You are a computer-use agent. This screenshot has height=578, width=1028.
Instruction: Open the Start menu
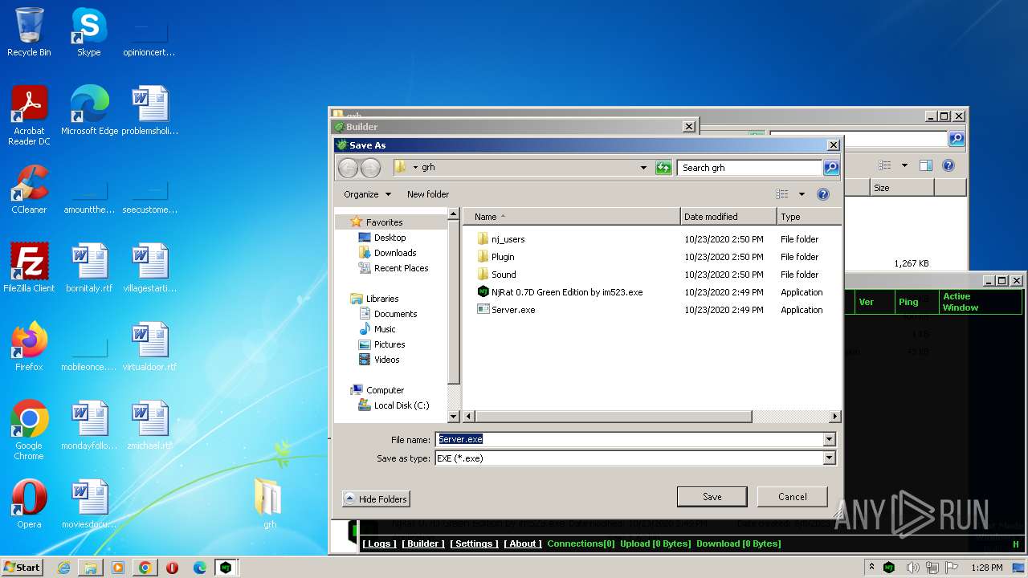tap(22, 568)
